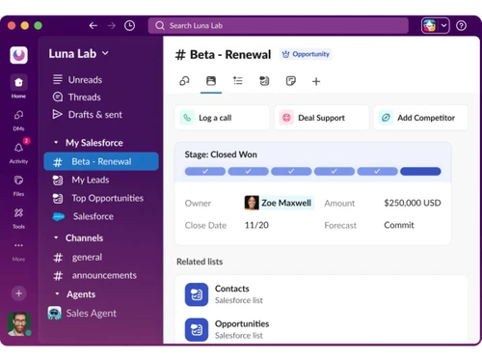Click the Search Luna Lab field
Viewport: 482px width, 362px height.
279,26
